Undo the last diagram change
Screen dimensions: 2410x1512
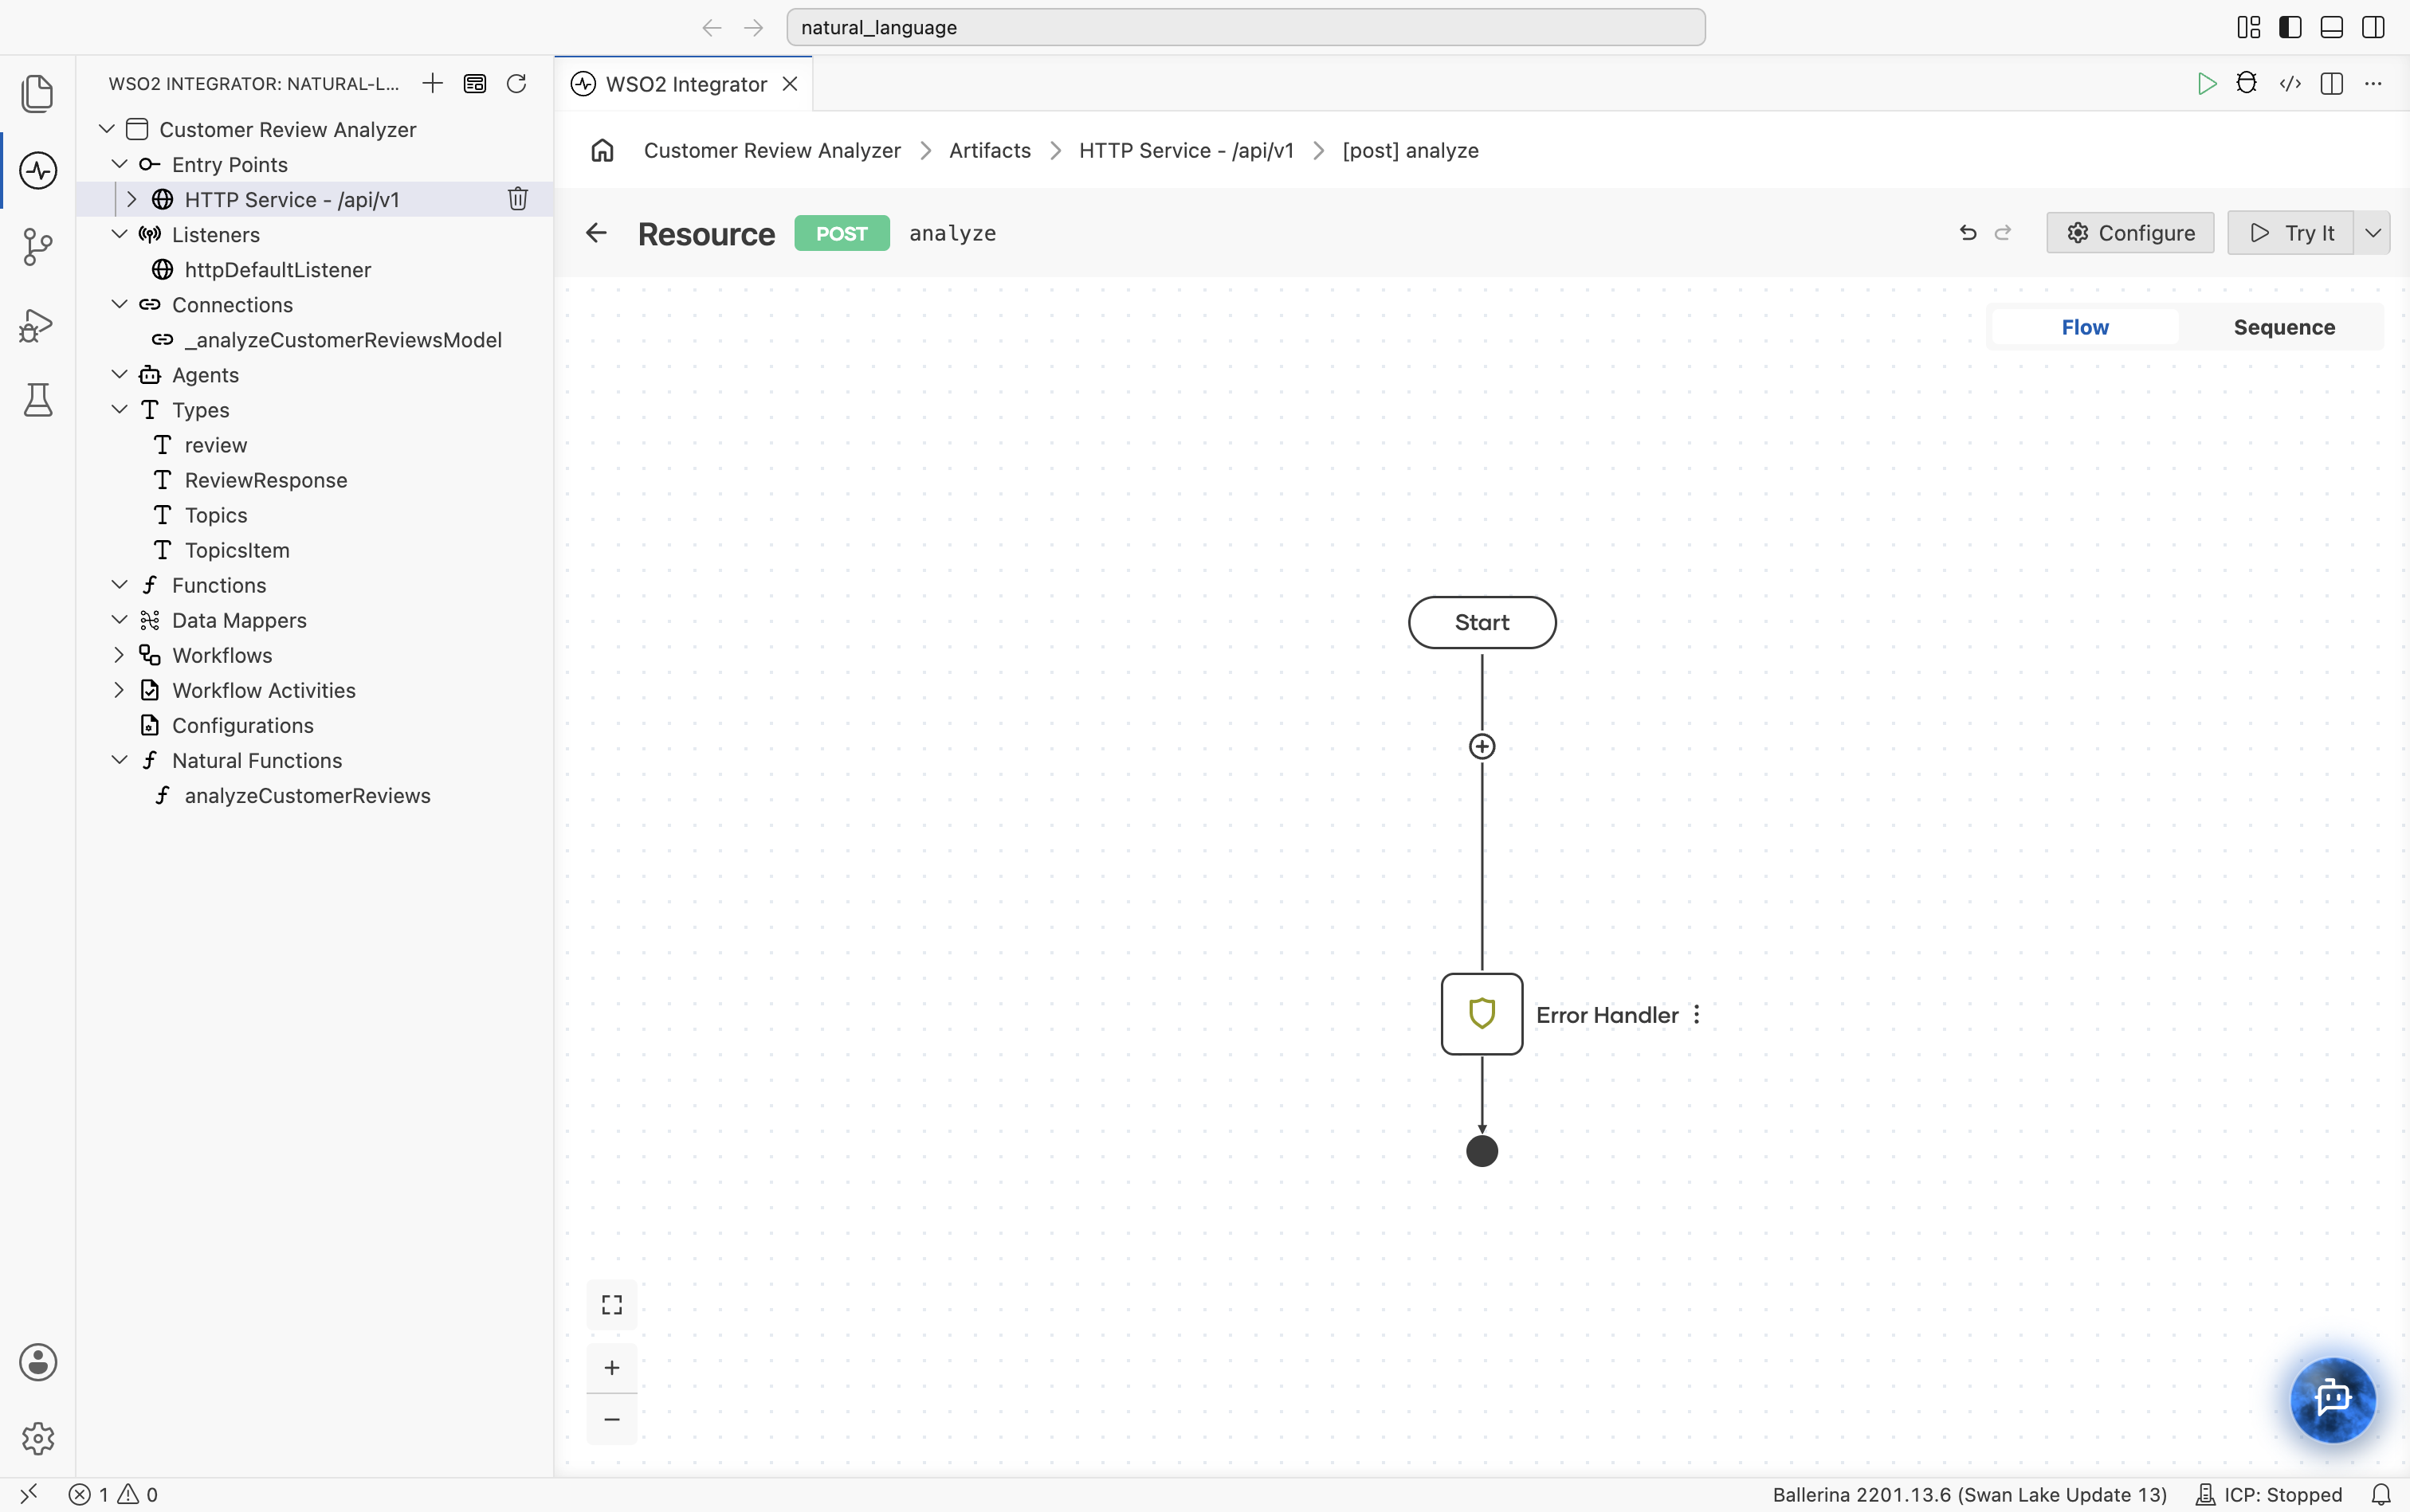(1968, 233)
